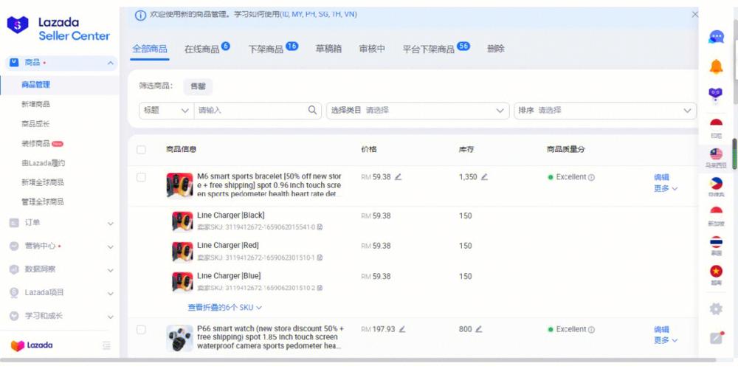Open the M6 smart sports bracelet thumbnail
Image resolution: width=738 pixels, height=369 pixels.
click(x=180, y=185)
